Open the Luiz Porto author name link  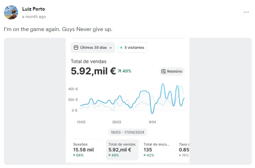(34, 9)
